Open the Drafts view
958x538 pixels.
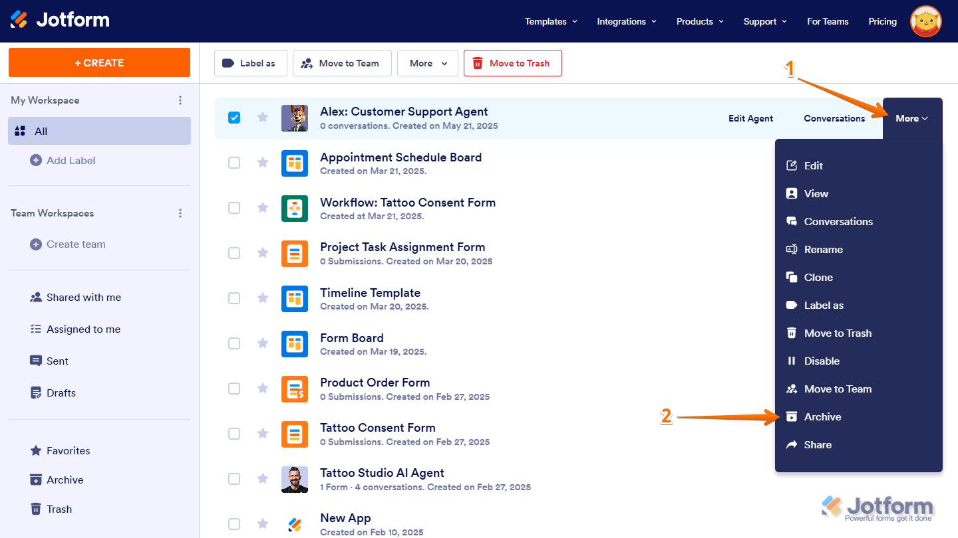(61, 393)
